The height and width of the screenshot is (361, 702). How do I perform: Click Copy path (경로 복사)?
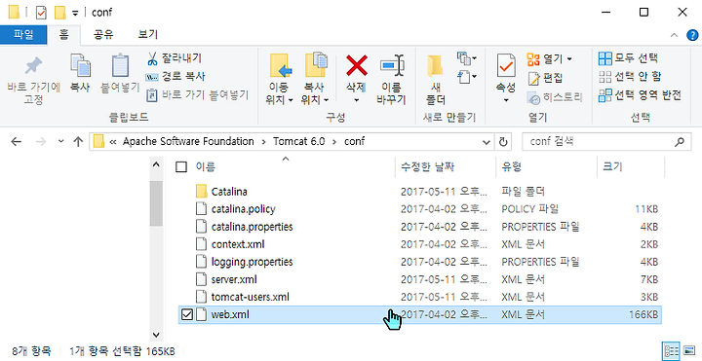[175, 77]
